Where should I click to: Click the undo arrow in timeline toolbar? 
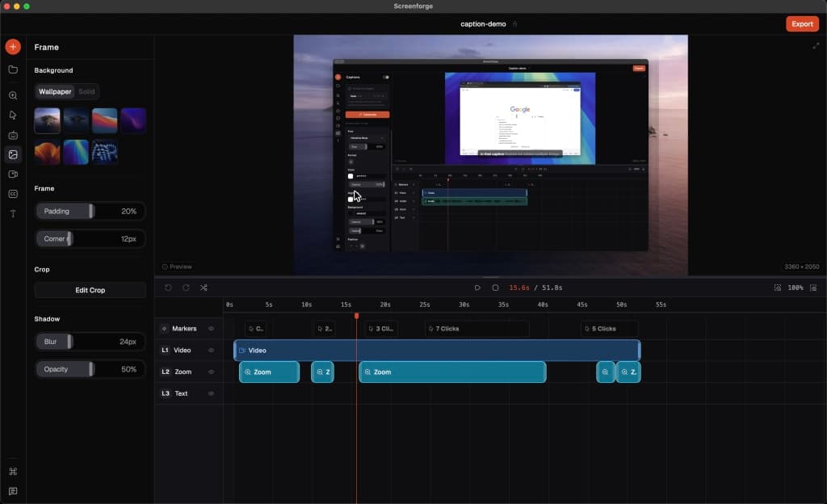[168, 288]
